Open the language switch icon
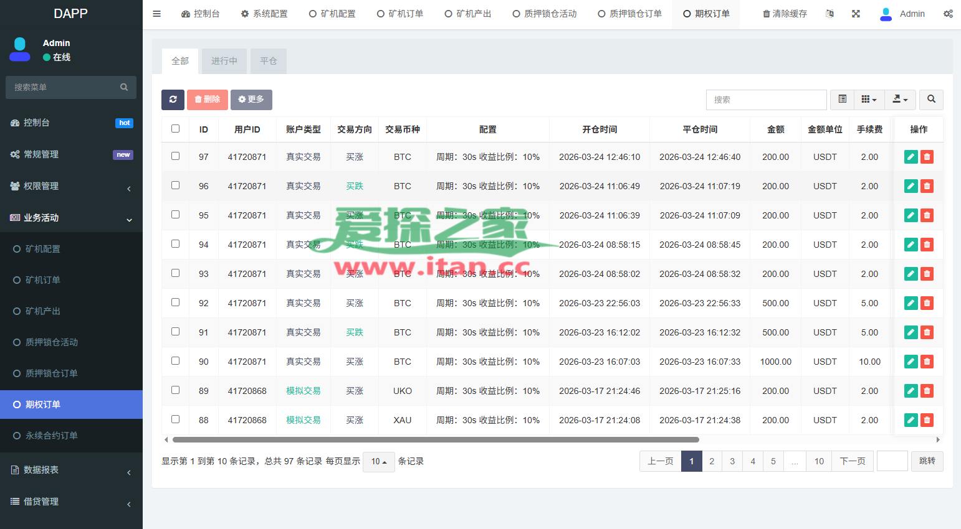 point(830,14)
